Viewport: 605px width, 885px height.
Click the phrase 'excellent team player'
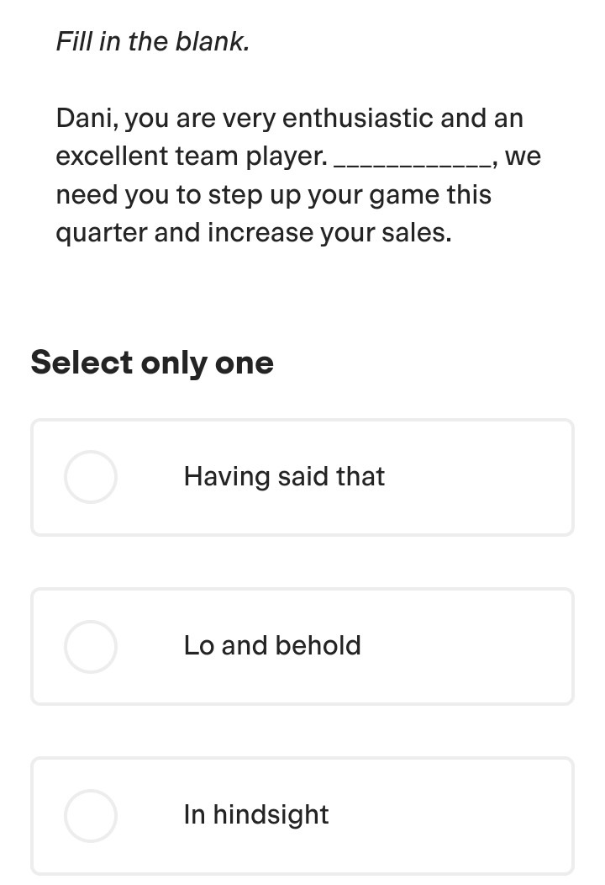click(x=191, y=157)
